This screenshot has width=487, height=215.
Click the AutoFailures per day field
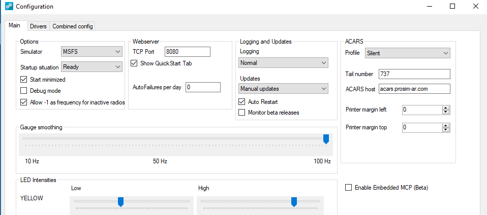point(203,87)
